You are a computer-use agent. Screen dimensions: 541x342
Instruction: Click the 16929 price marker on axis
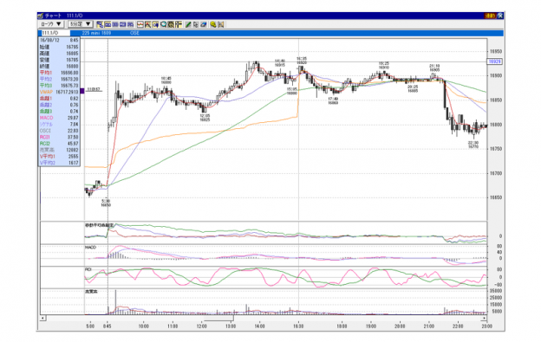pos(495,61)
